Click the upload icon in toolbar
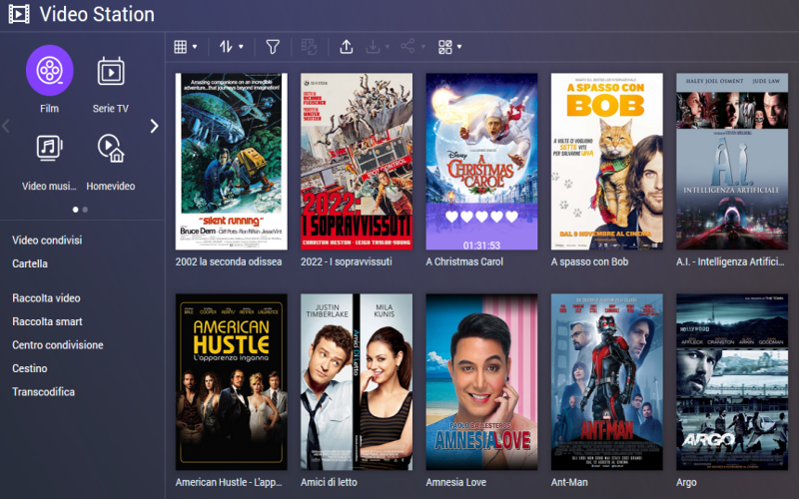The width and height of the screenshot is (799, 499). (346, 47)
